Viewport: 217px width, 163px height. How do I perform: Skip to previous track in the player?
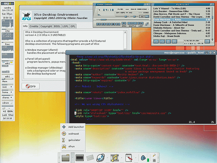click(x=98, y=24)
